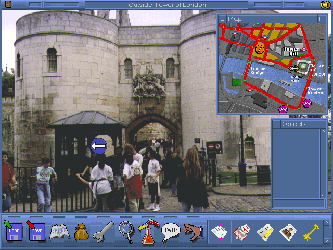Image resolution: width=333 pixels, height=250 pixels.
Task: Click the Objects list scroll-down arrow
Action: point(323,195)
